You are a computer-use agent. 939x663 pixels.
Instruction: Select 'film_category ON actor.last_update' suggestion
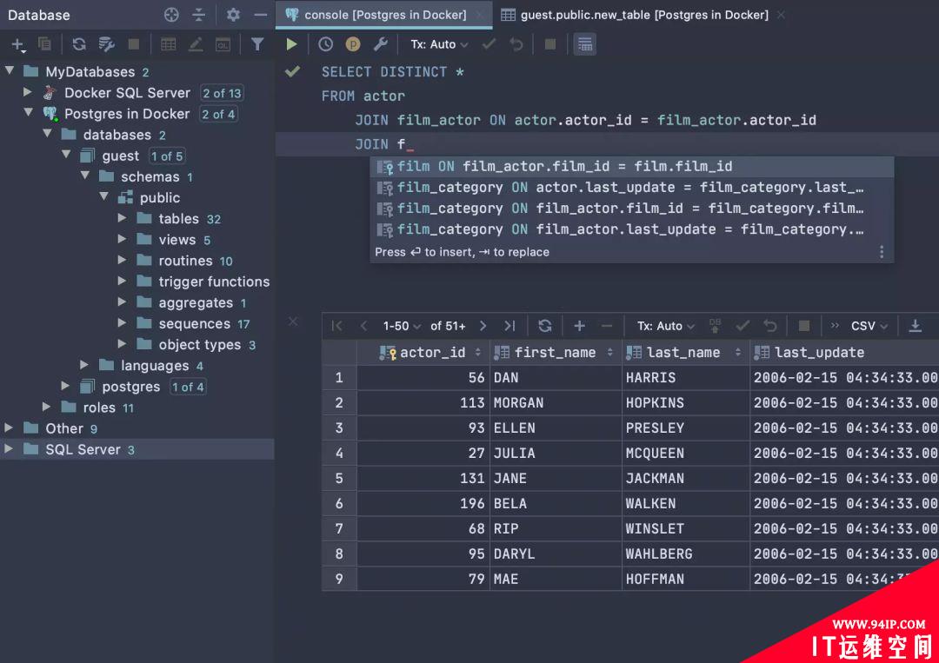[632, 188]
